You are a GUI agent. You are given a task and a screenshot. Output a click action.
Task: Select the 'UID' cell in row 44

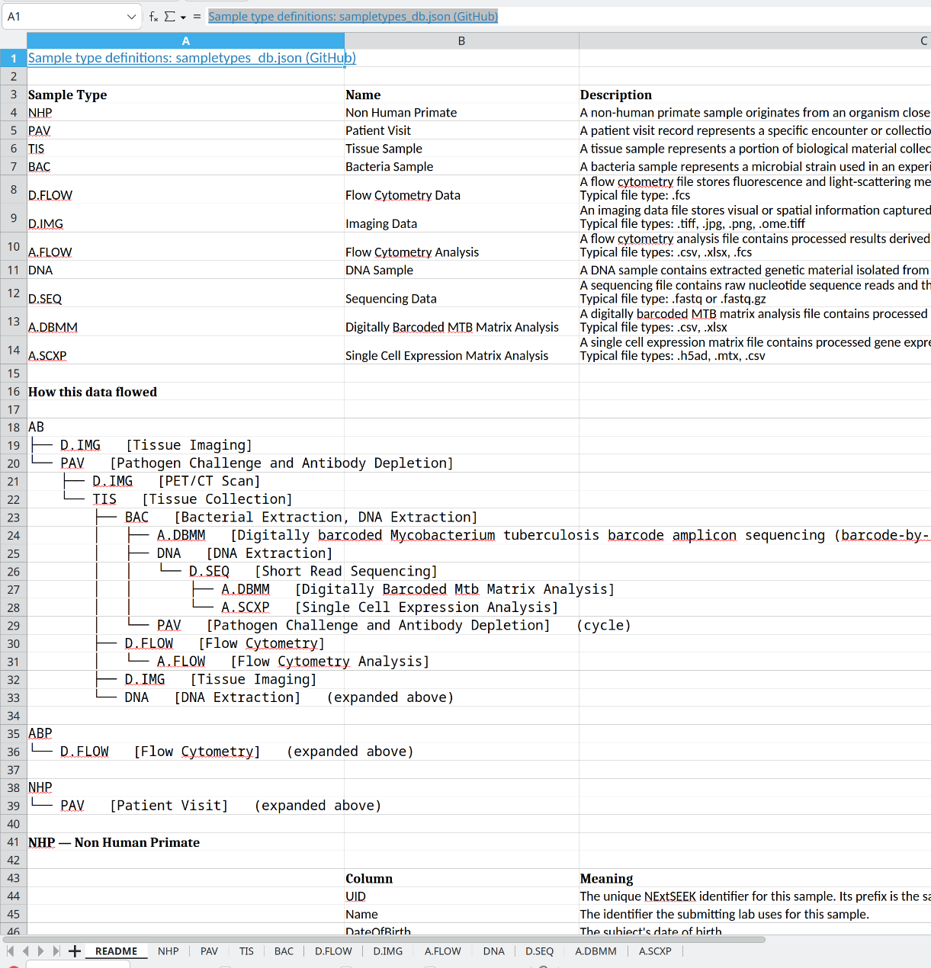(x=461, y=896)
